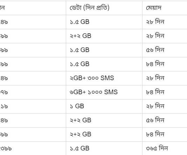Click ২৮ দিন in the ২GB+ ৩০০ SMS row

point(155,78)
